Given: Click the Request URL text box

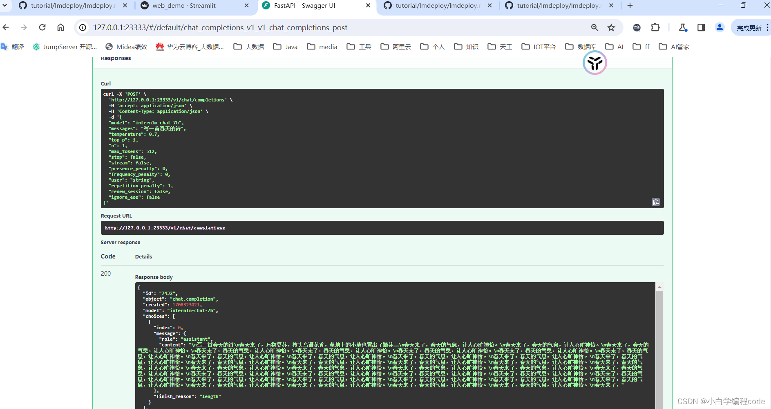Looking at the screenshot, I should tap(382, 228).
